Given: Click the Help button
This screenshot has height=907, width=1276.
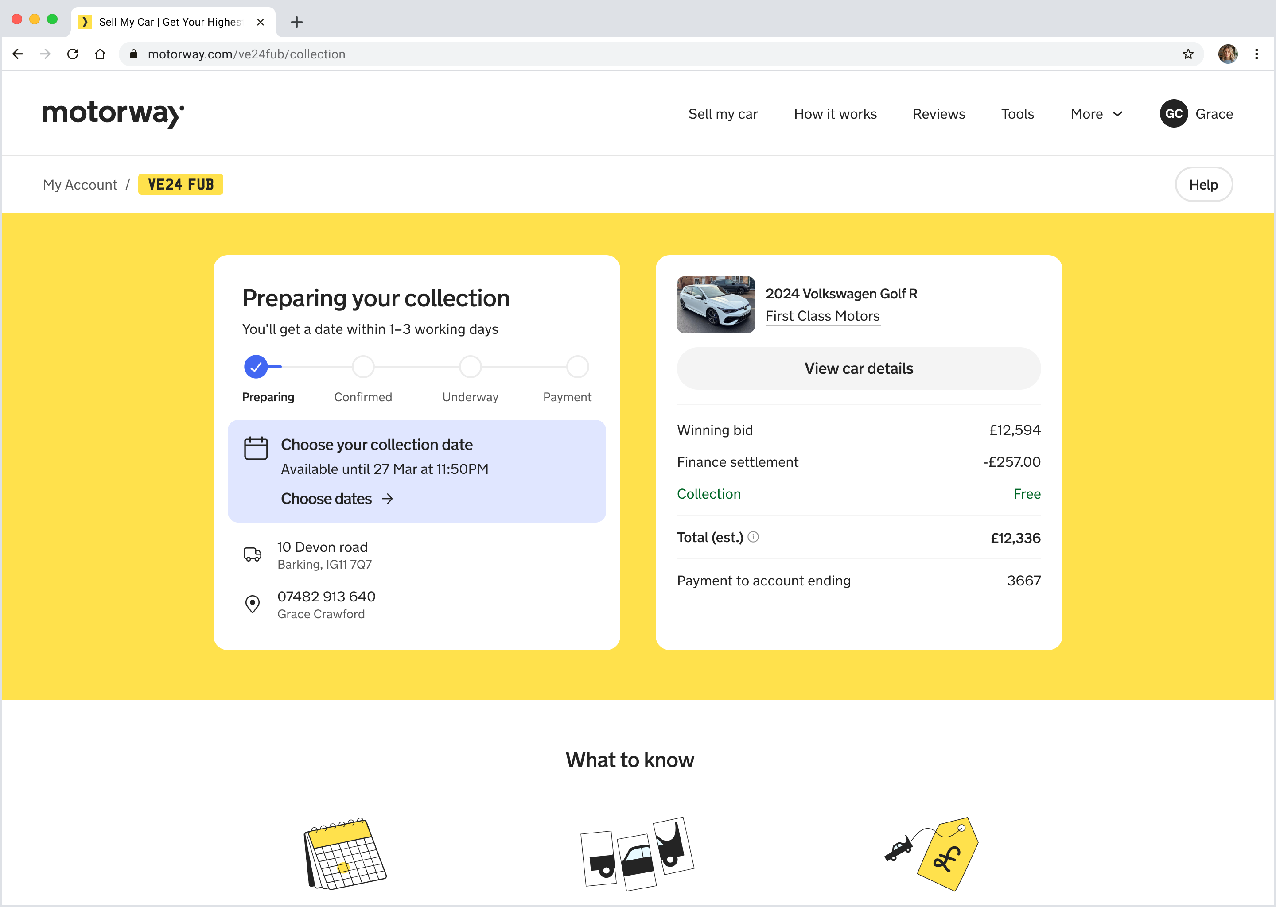Looking at the screenshot, I should [1203, 185].
